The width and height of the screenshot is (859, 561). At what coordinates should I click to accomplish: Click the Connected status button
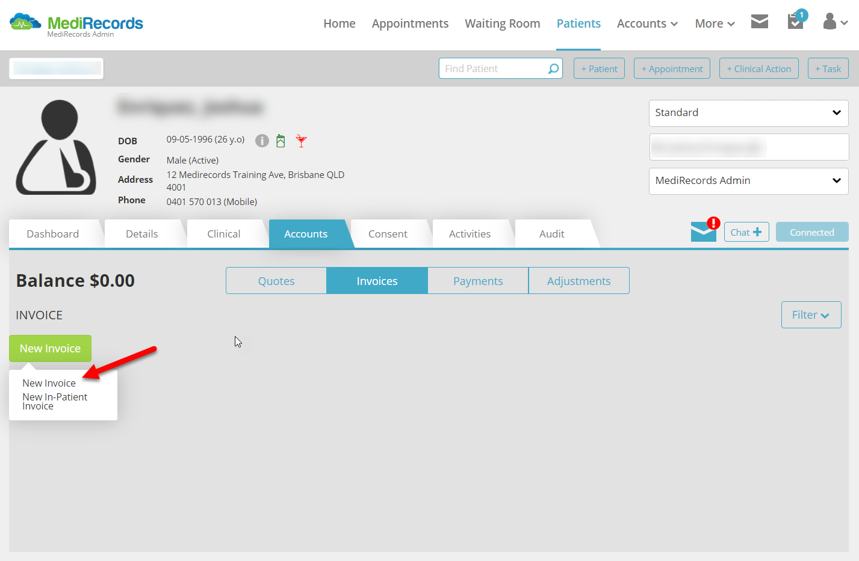(812, 232)
